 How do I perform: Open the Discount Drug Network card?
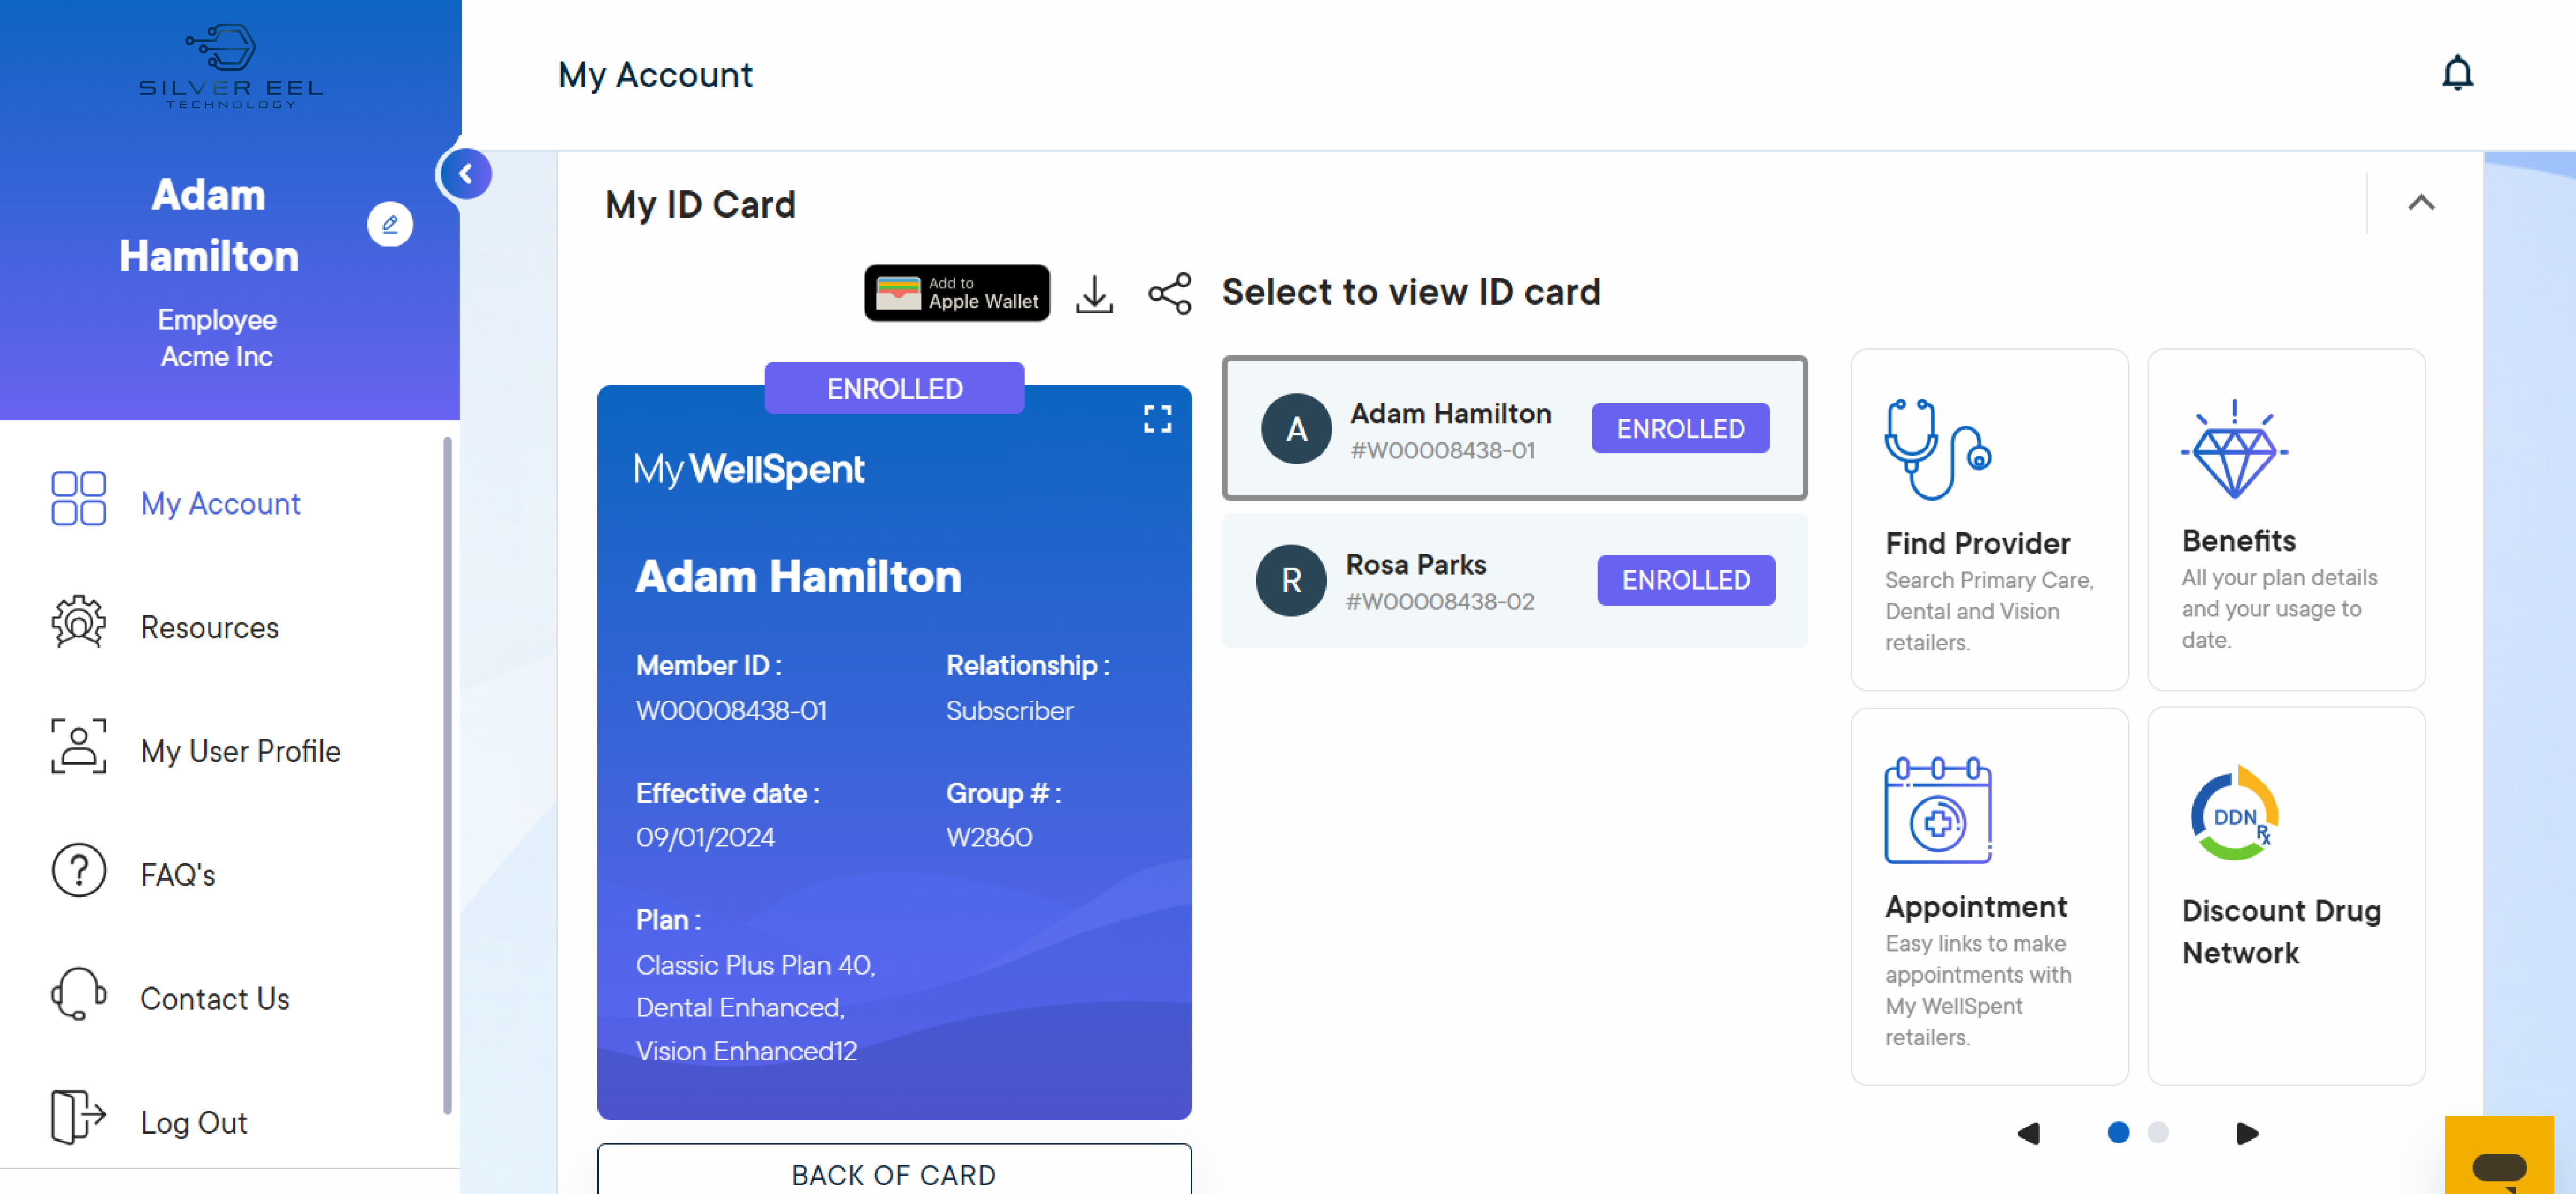pyautogui.click(x=2286, y=896)
